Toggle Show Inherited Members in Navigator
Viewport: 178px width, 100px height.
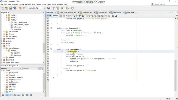(3, 95)
